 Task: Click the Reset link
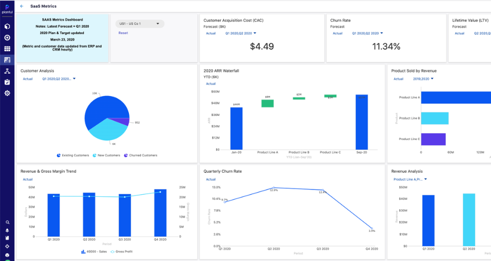pos(123,33)
